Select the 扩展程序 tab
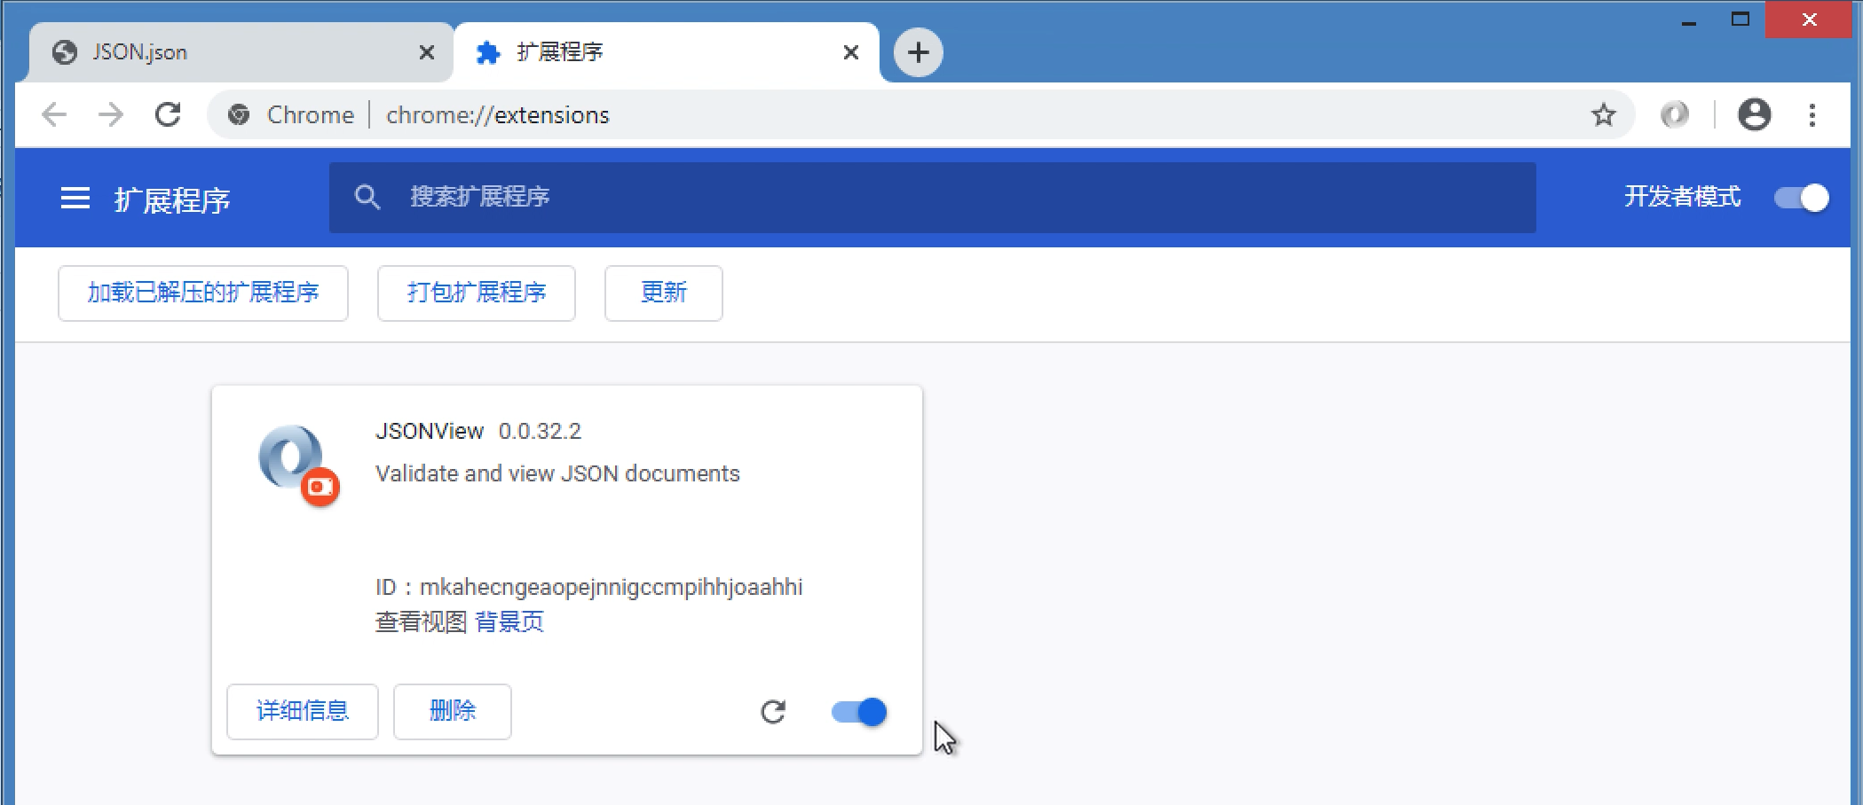This screenshot has width=1863, height=805. click(666, 52)
